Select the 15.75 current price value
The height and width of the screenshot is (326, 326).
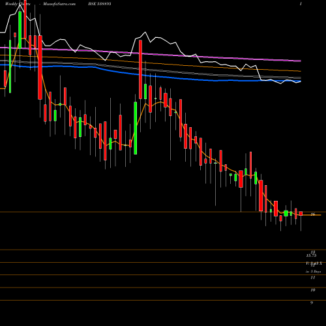tap(311, 256)
